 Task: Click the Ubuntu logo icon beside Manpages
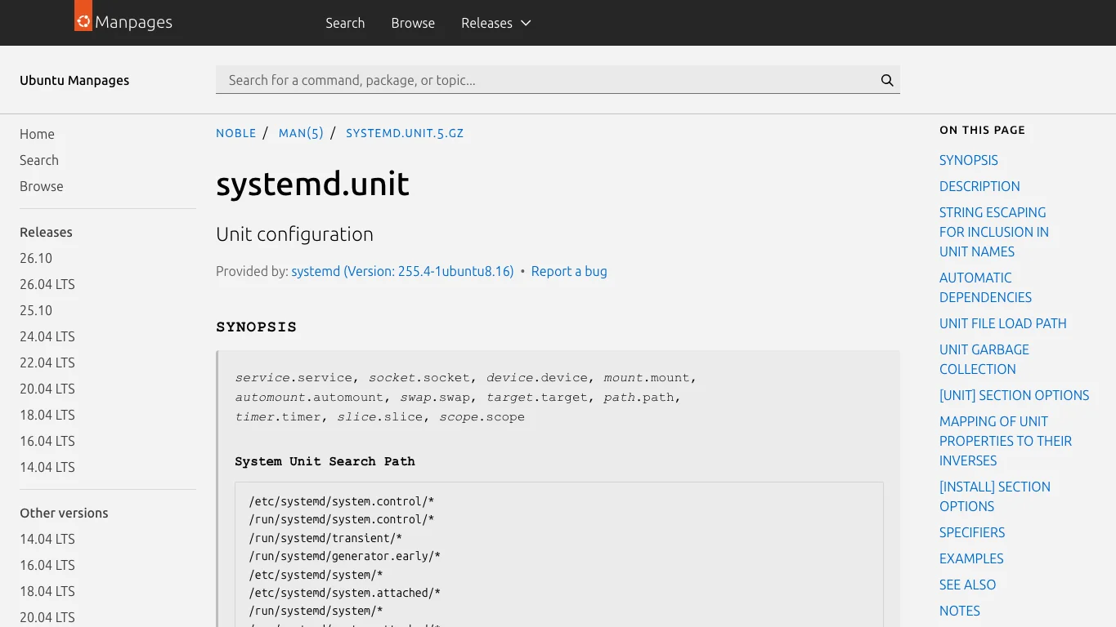[83, 16]
